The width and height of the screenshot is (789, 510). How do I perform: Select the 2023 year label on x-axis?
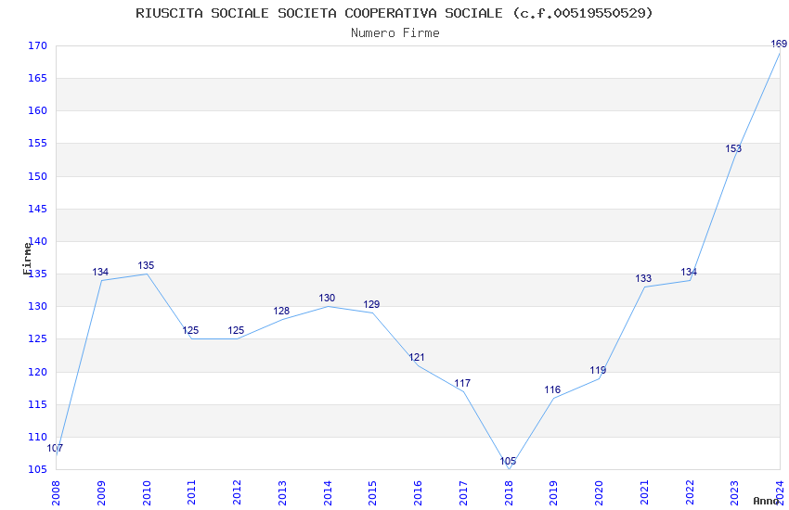[734, 492]
